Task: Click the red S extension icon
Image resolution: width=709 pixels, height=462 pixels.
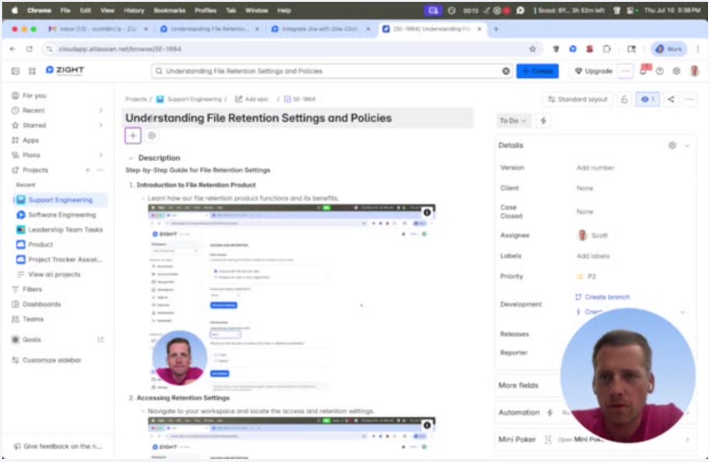Action: 589,49
